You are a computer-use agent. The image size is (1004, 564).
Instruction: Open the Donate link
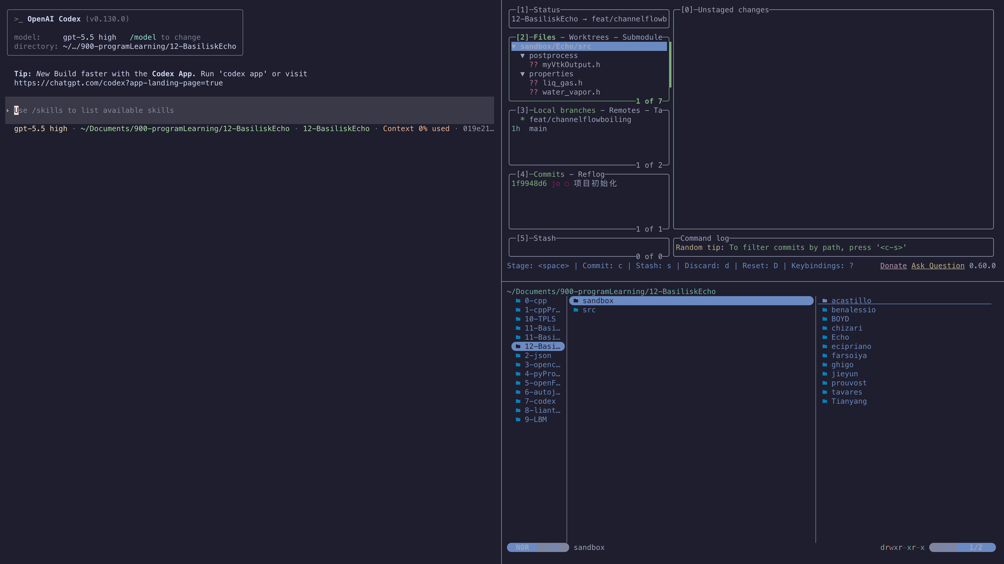click(893, 266)
